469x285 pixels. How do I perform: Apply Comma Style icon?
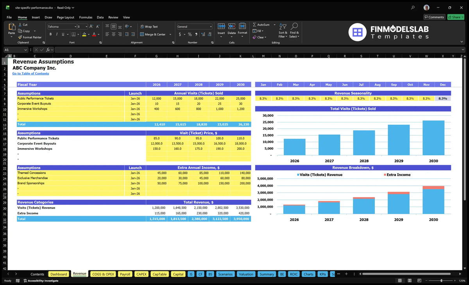coord(197,34)
